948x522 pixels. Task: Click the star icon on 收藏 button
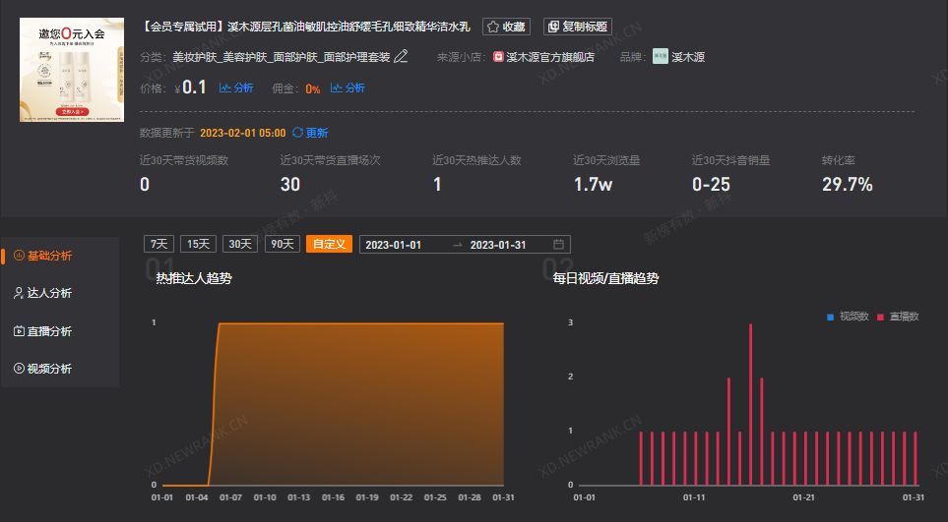(x=492, y=27)
